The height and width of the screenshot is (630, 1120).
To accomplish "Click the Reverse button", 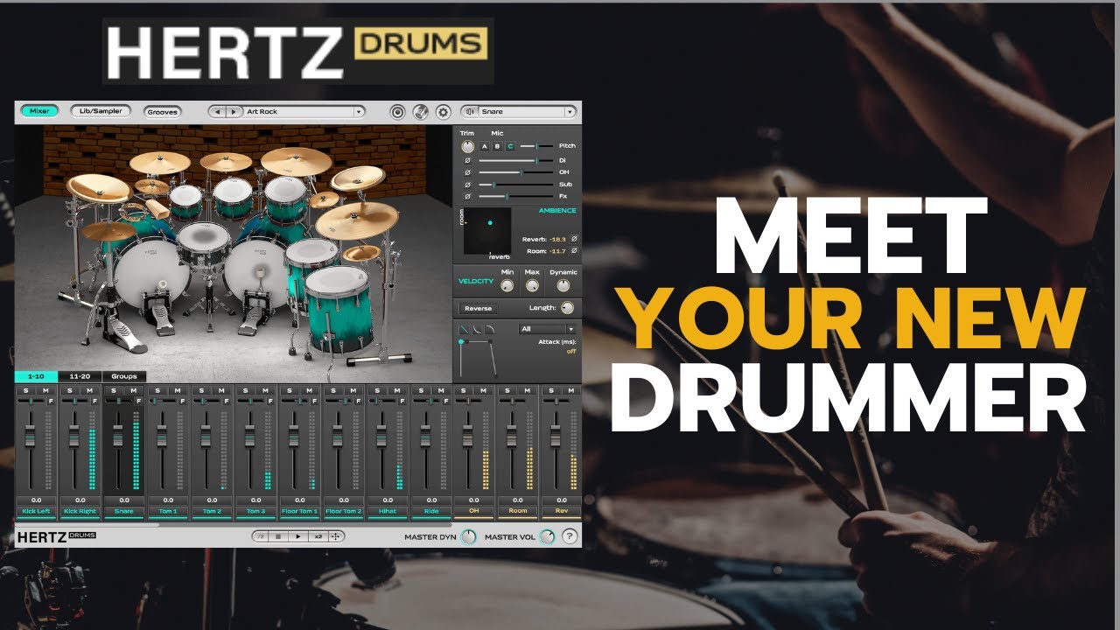I will coord(478,308).
